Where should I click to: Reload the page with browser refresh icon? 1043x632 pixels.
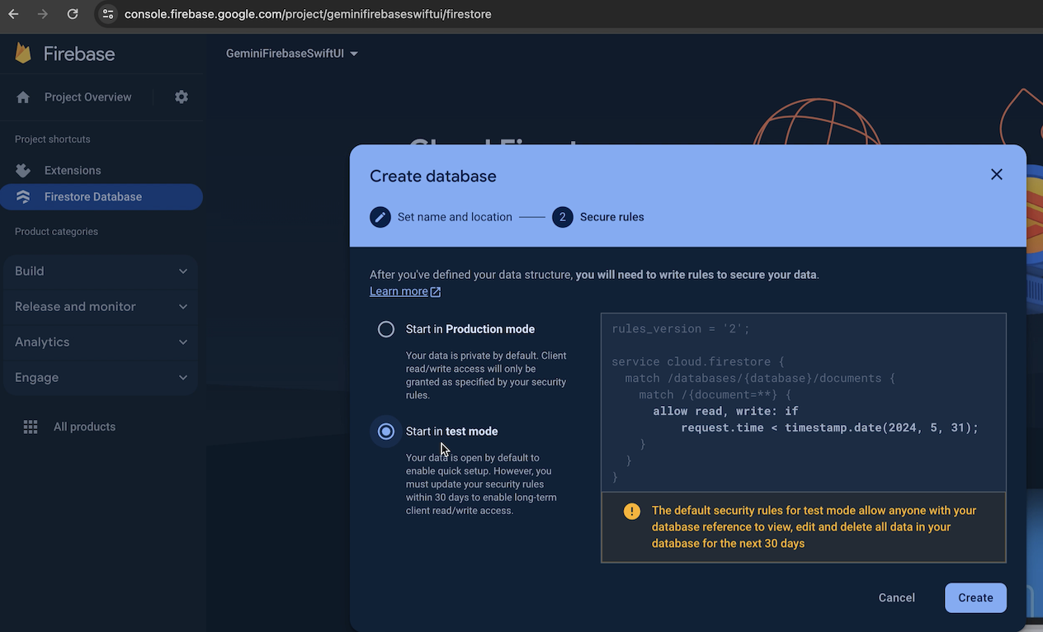tap(73, 14)
